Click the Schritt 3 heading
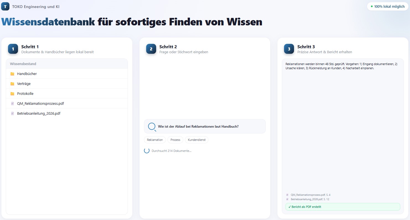Screen dimensions: 410x220 pyautogui.click(x=306, y=47)
